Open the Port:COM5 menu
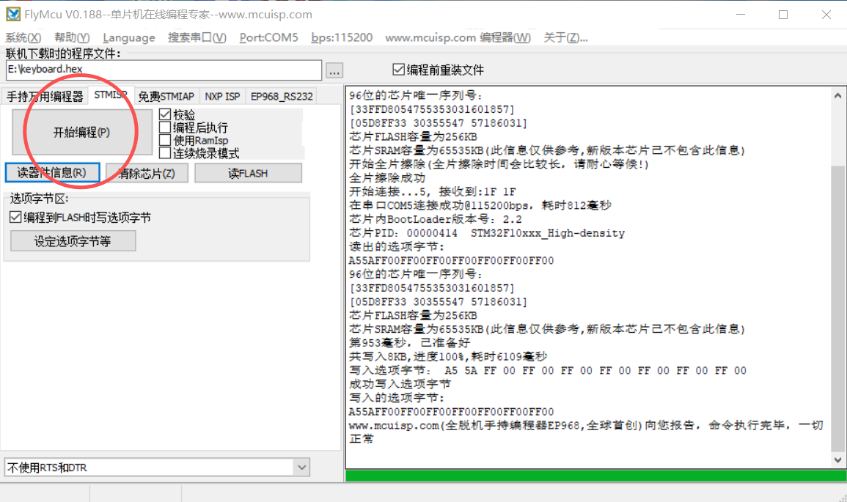847x502 pixels. (268, 37)
